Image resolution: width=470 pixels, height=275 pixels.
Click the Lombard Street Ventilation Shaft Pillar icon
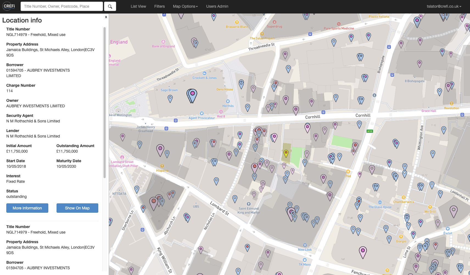pos(122,157)
